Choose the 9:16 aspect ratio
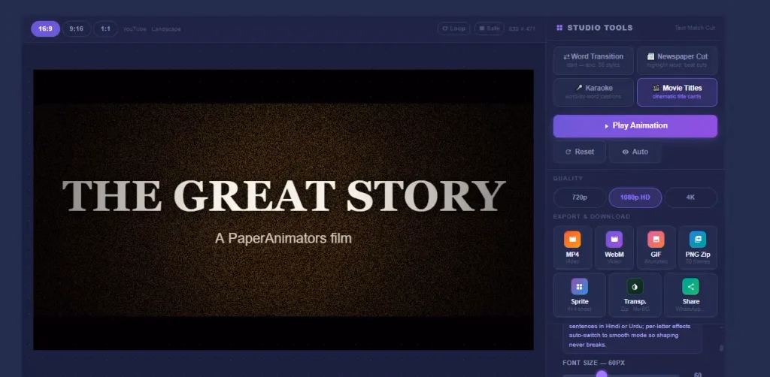770x377 pixels. click(x=76, y=29)
